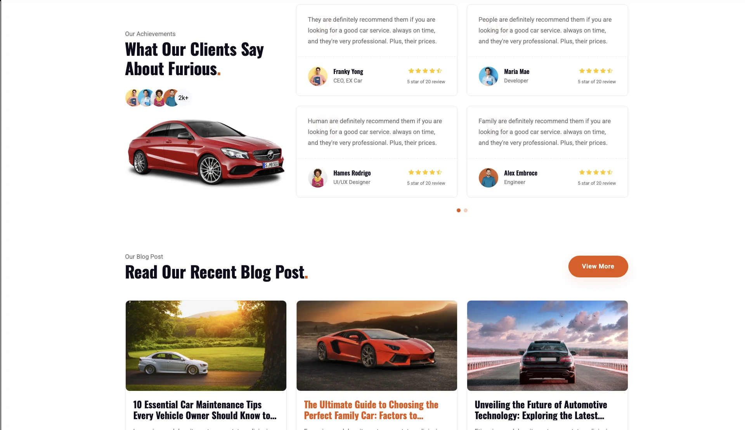Image resolution: width=745 pixels, height=430 pixels.
Task: Switch to the second testimonial carousel dot
Action: tap(466, 210)
